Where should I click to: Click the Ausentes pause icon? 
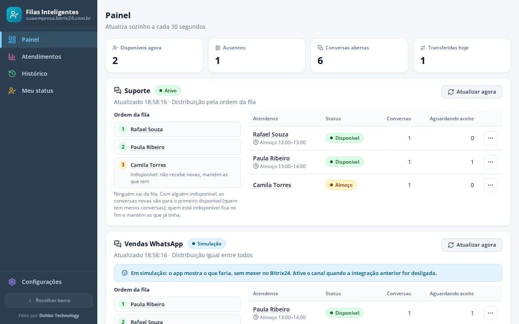tap(218, 48)
